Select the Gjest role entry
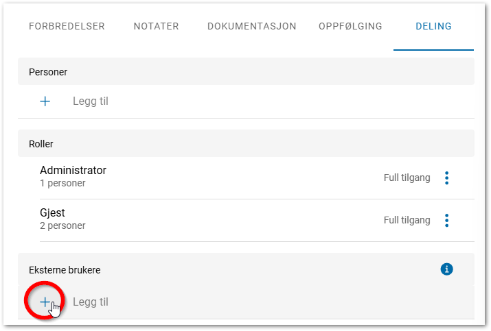The width and height of the screenshot is (491, 331). click(54, 213)
